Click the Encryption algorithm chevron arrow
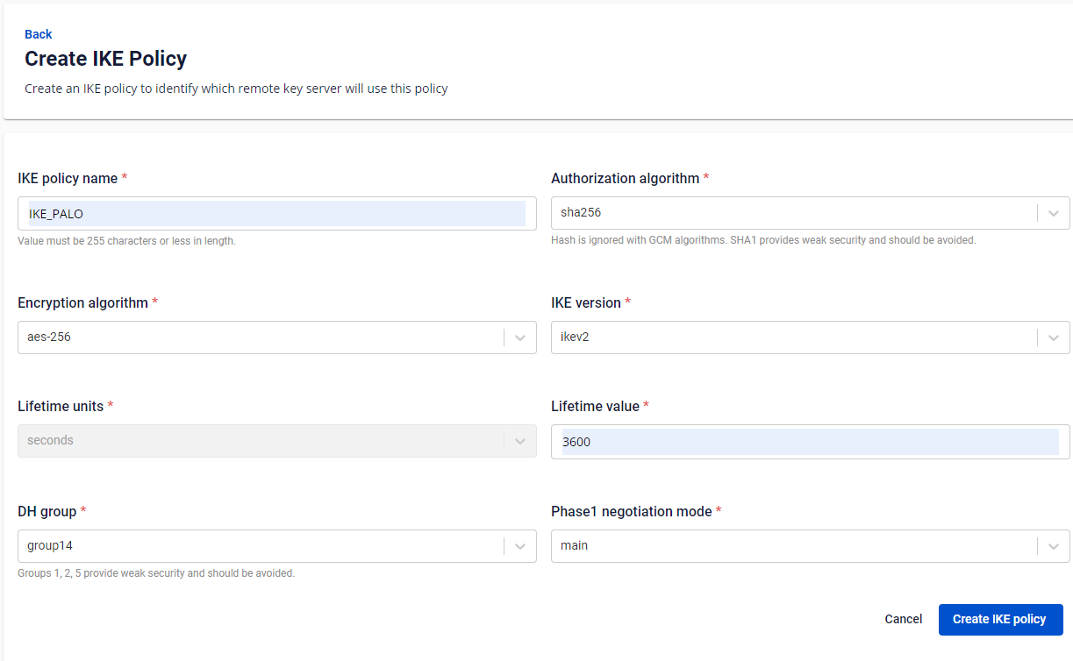Image resolution: width=1073 pixels, height=661 pixels. click(520, 338)
